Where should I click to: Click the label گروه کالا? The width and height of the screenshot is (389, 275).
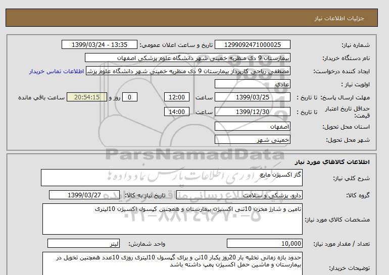(x=358, y=195)
